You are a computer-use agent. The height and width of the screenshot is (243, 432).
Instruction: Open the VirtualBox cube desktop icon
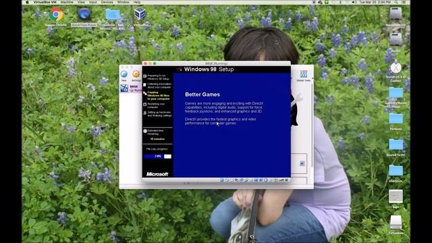tap(140, 13)
